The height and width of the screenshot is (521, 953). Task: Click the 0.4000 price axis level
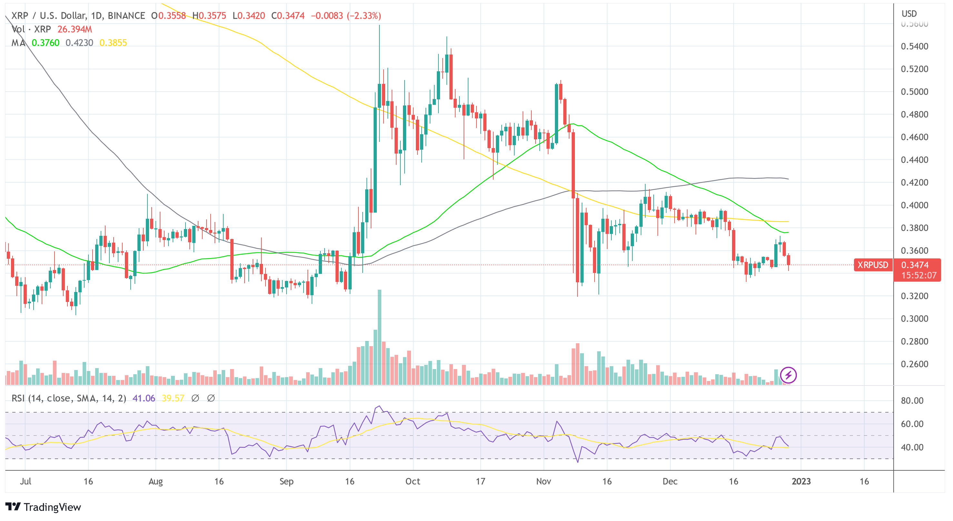(915, 205)
